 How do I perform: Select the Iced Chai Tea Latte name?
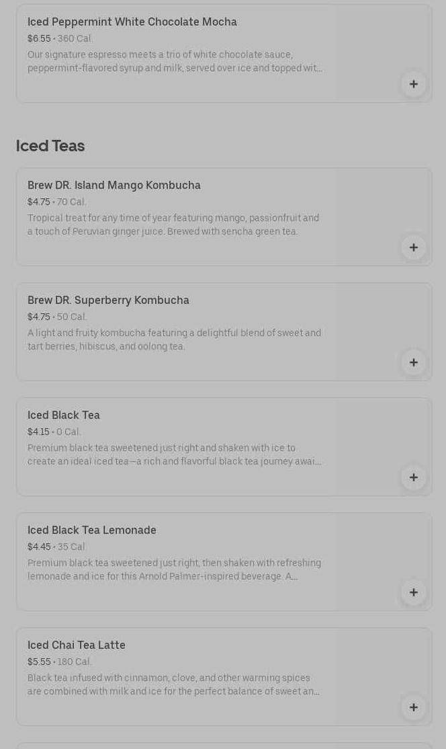pyautogui.click(x=76, y=645)
